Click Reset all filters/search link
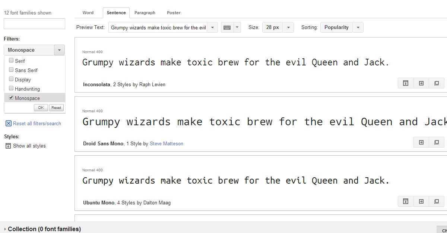 [37, 124]
